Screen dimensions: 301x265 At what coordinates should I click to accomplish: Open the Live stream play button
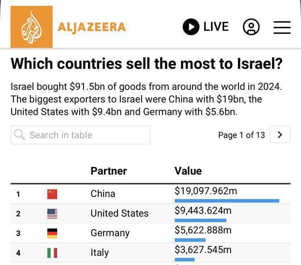pyautogui.click(x=191, y=27)
